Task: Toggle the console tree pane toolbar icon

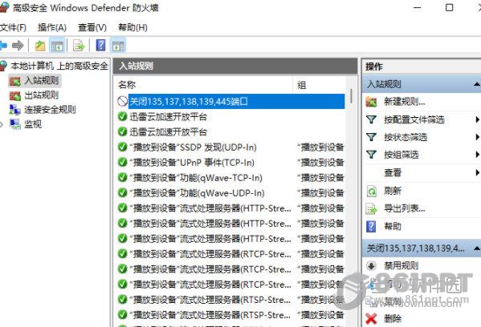Action: point(57,46)
